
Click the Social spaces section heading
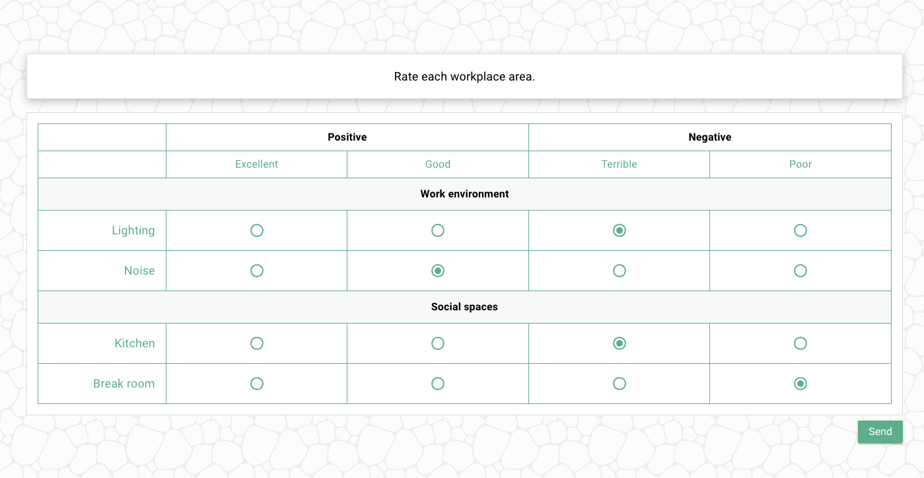pos(464,307)
